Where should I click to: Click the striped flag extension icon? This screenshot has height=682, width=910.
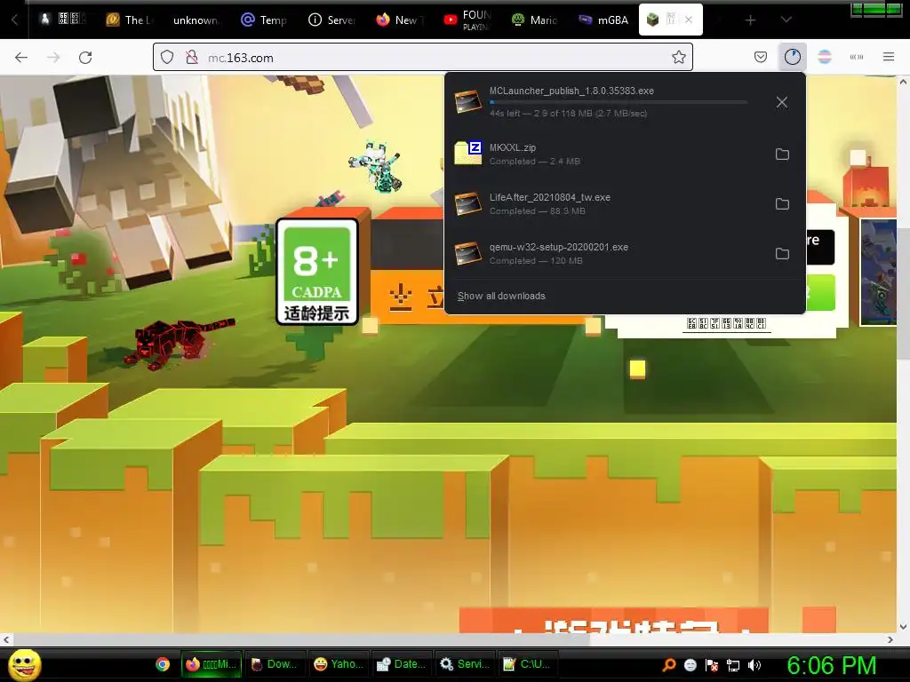[825, 57]
